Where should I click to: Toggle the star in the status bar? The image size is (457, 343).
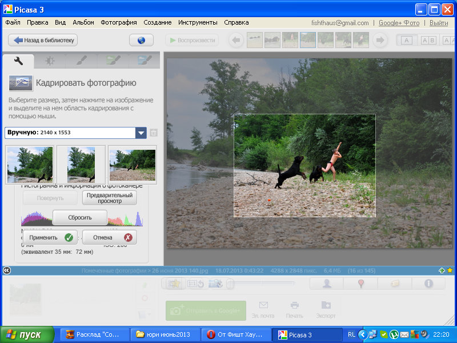tap(450, 270)
